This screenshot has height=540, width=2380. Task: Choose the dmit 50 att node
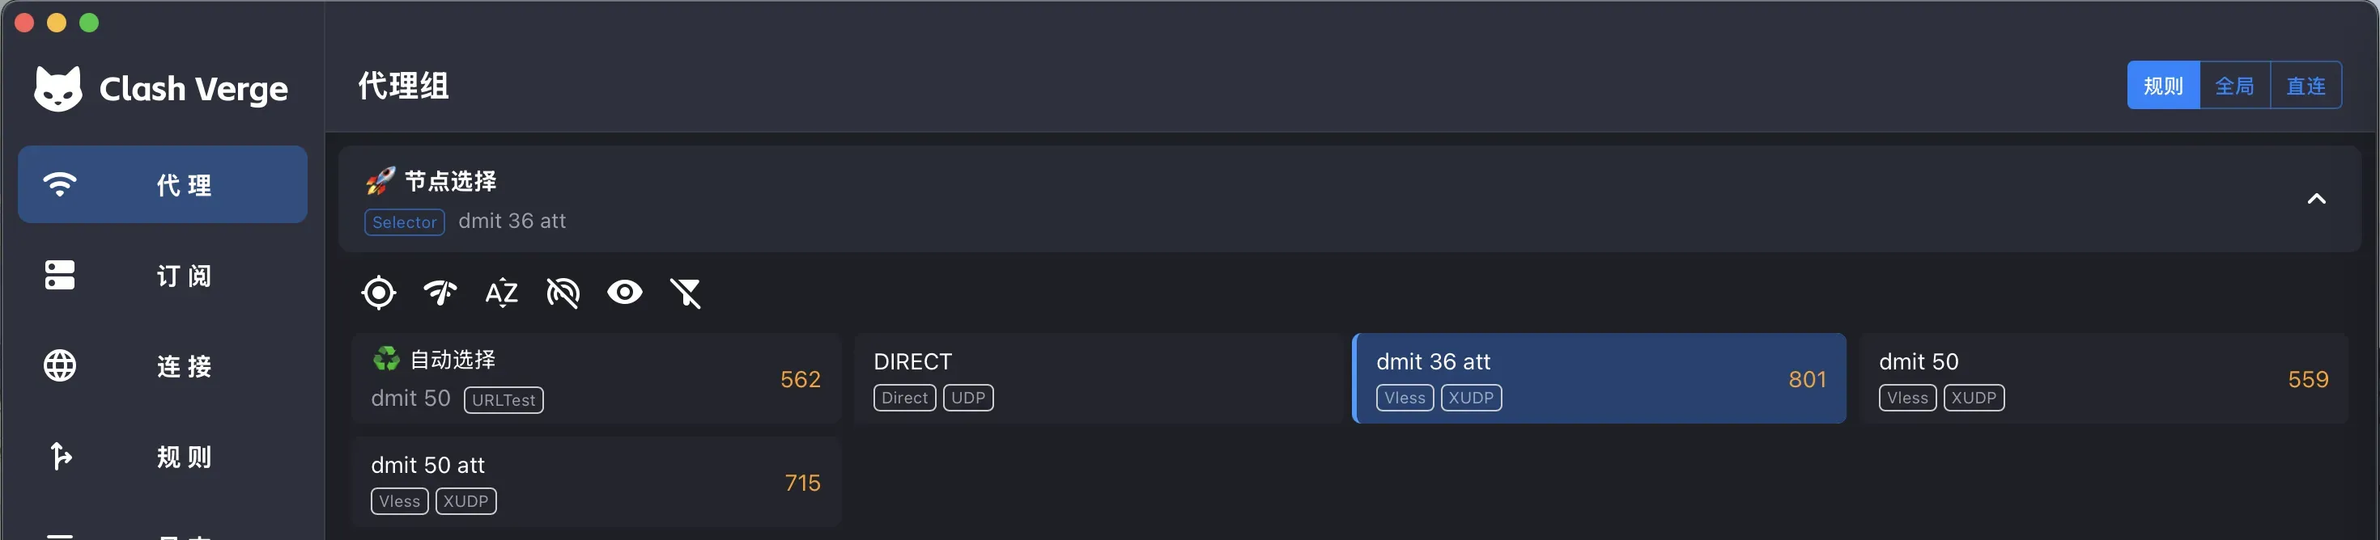click(x=596, y=482)
